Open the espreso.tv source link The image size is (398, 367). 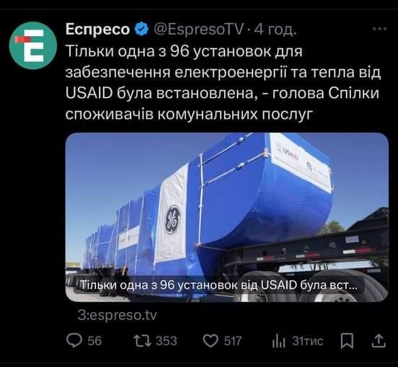click(117, 315)
